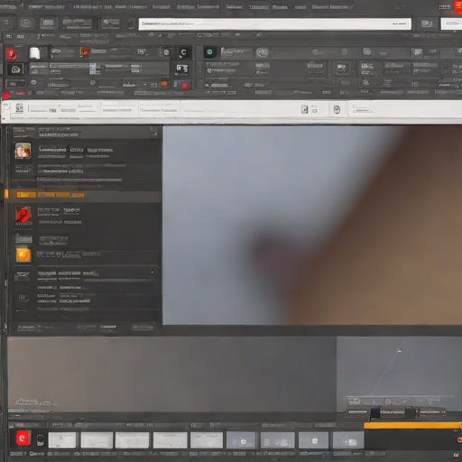Select the green-outlined icon below red icon
The width and height of the screenshot is (462, 462).
click(x=15, y=69)
